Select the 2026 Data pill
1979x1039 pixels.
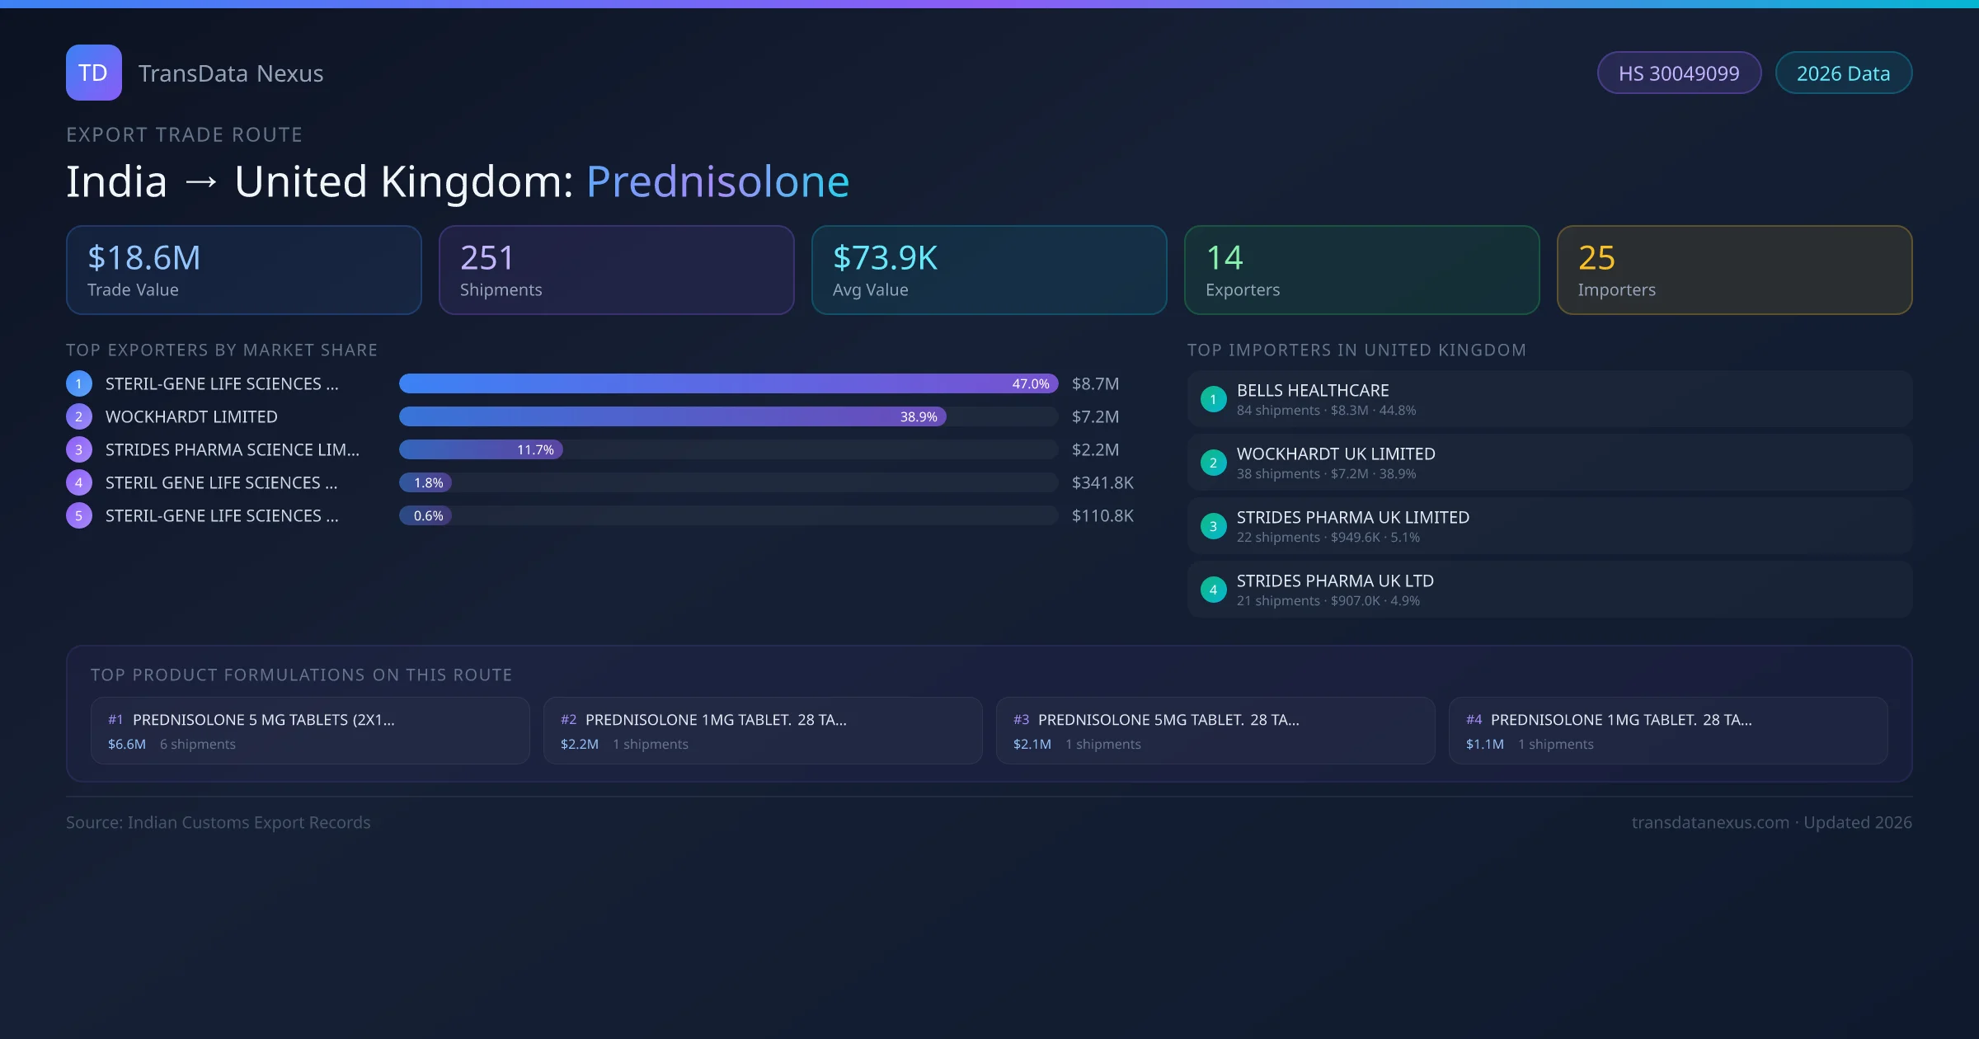pos(1843,73)
